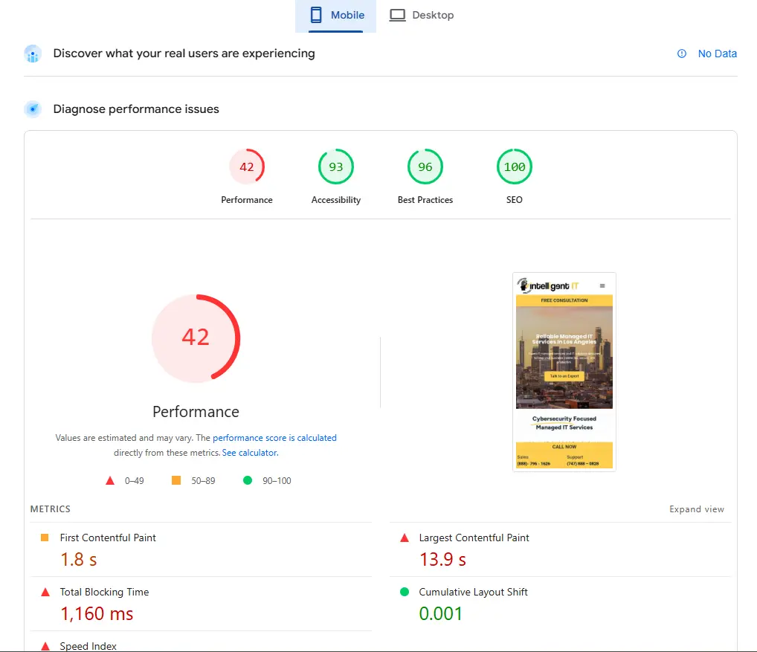Click the 0–49 legend range text

click(134, 481)
